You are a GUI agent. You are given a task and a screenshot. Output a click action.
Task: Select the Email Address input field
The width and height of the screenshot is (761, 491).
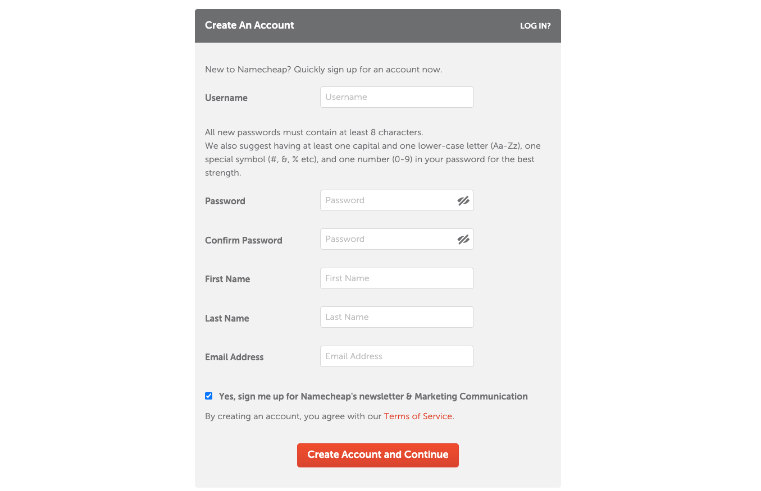(x=397, y=356)
